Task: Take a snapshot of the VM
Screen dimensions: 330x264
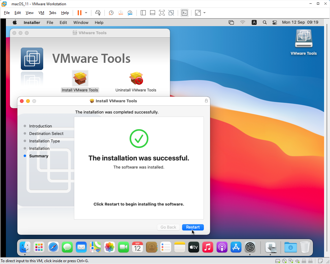Action: [x=111, y=13]
